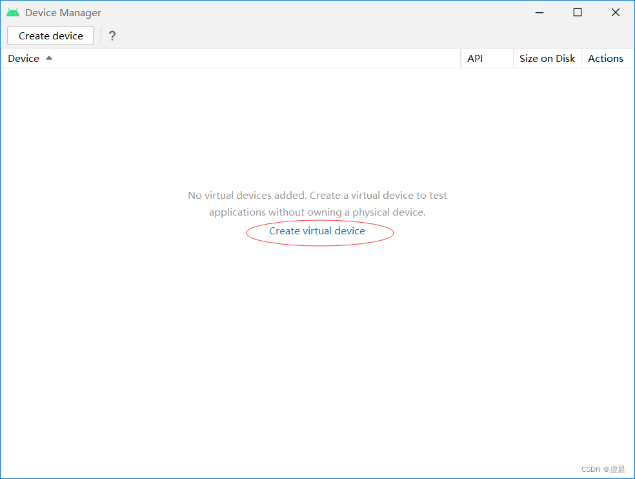Click the Actions column header

tap(605, 58)
